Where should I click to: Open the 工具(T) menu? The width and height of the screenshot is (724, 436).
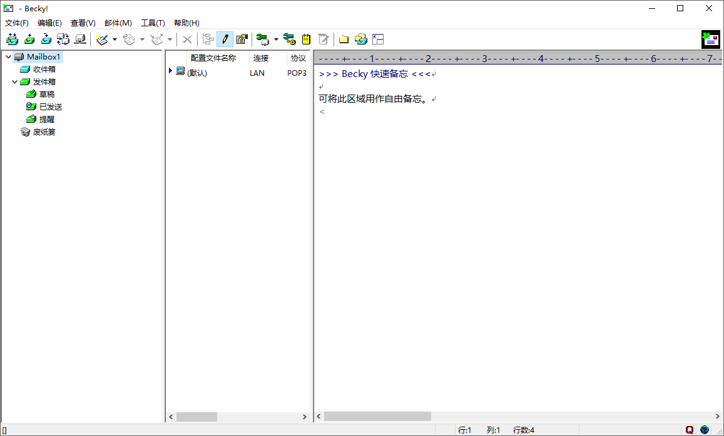click(153, 23)
